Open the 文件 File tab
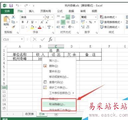 (7, 11)
